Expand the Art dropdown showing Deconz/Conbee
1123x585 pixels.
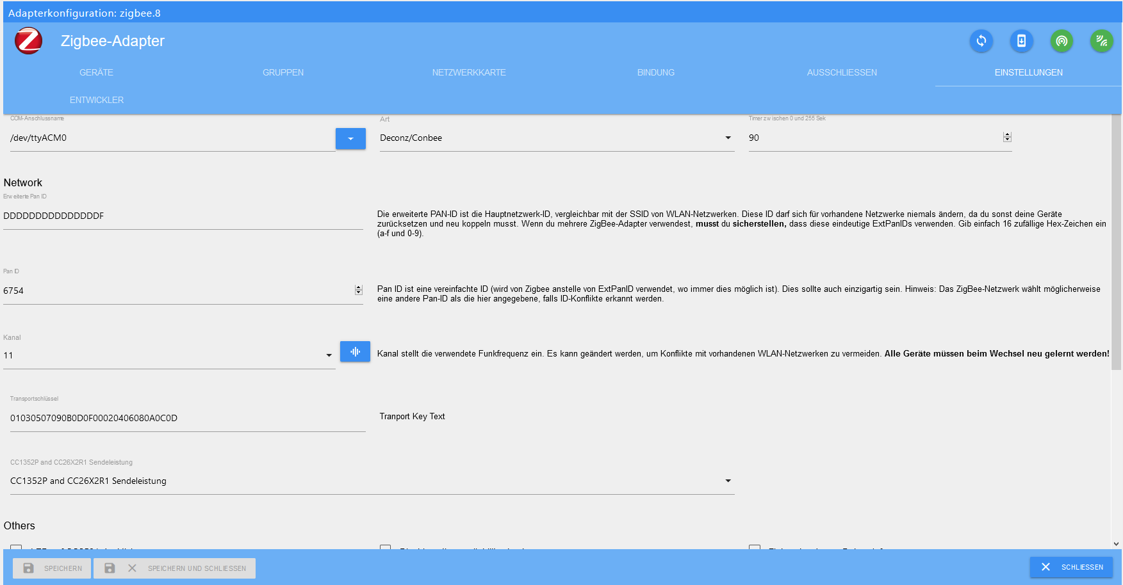(x=557, y=138)
